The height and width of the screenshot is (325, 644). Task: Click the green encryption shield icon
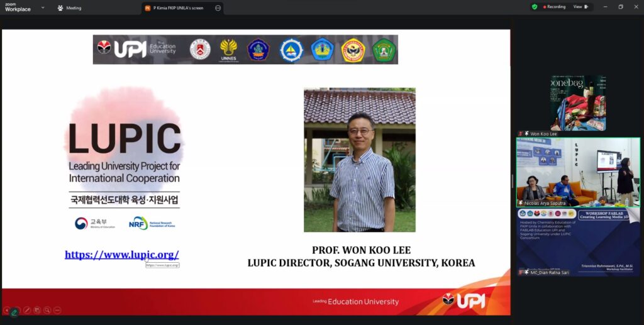535,7
